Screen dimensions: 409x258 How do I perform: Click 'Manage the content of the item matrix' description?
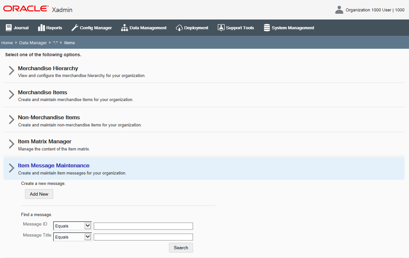click(54, 149)
